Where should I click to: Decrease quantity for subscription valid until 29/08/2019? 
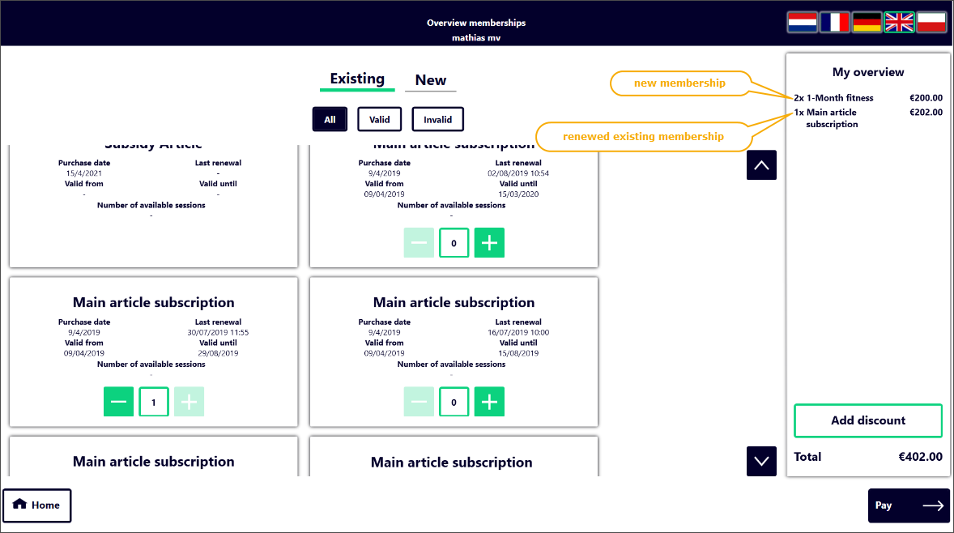tap(118, 402)
